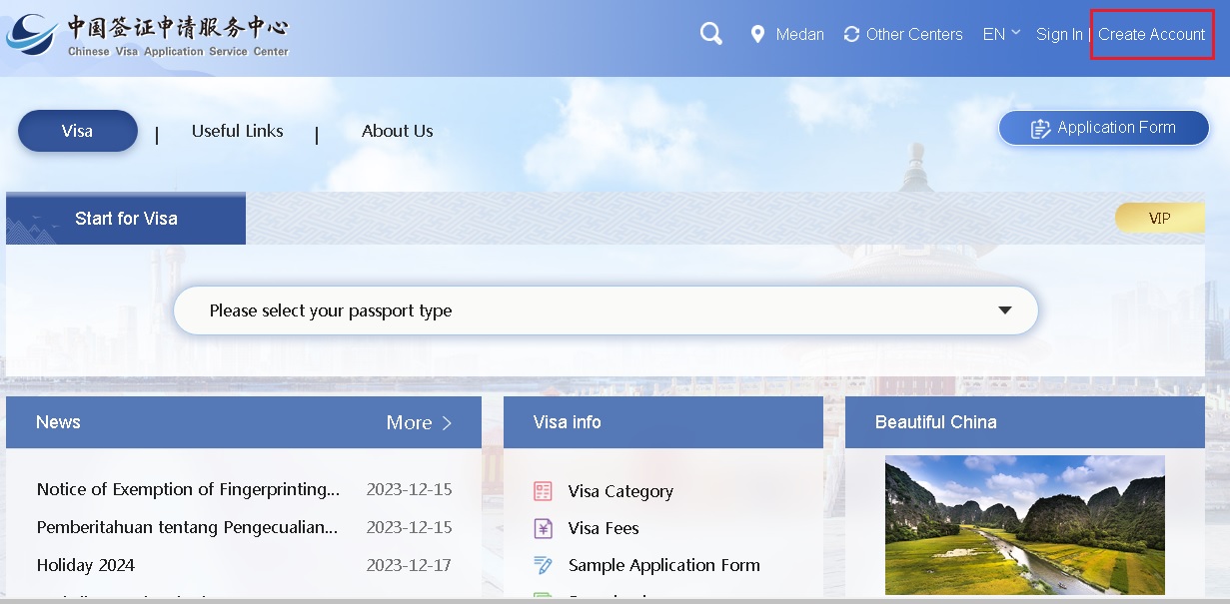Click the Chinese Visa Application Service Center logo

tap(148, 36)
